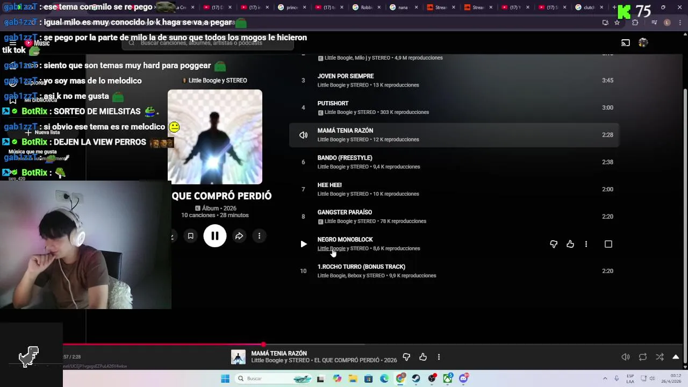Open Discord from the taskbar
The height and width of the screenshot is (387, 688).
coord(463,378)
